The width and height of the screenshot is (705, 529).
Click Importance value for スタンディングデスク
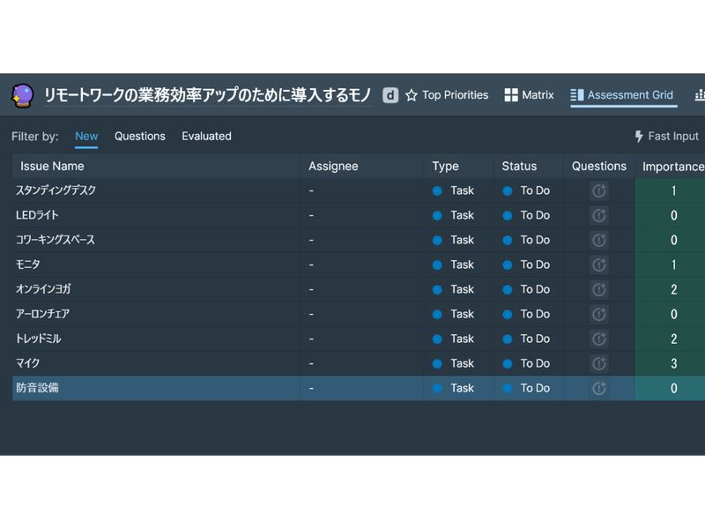click(673, 190)
